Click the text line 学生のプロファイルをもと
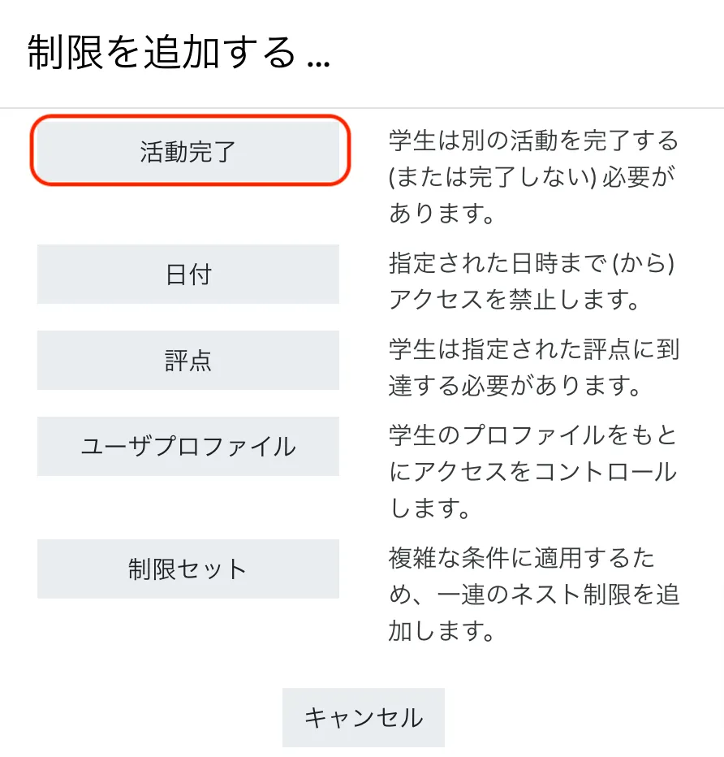 [533, 435]
